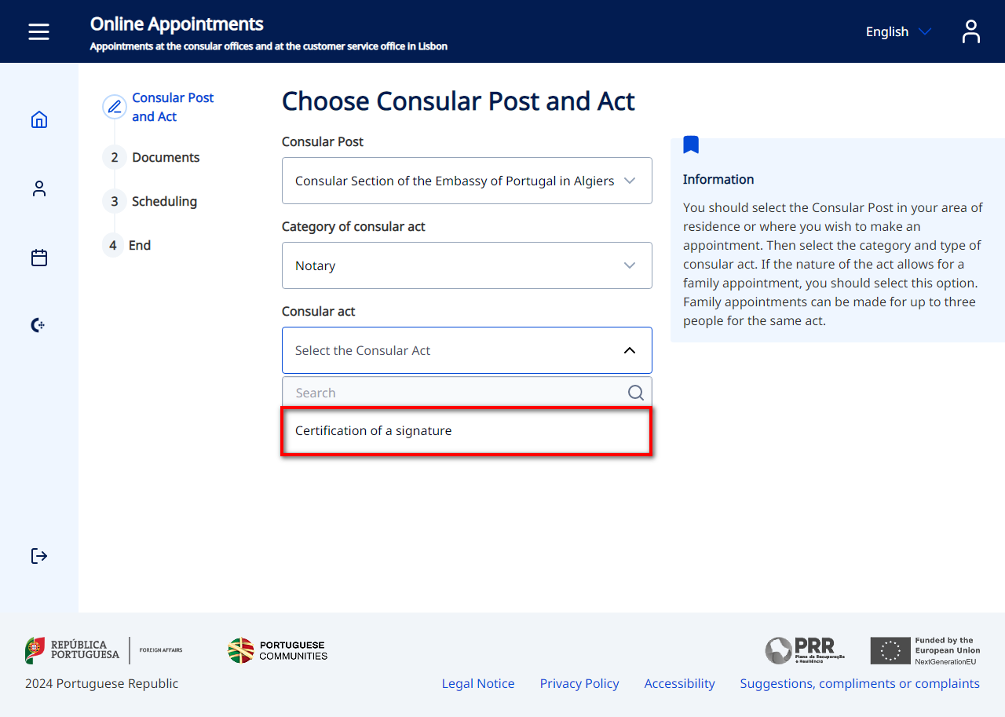Click the user account icon in header
Image resolution: width=1005 pixels, height=717 pixels.
point(970,31)
